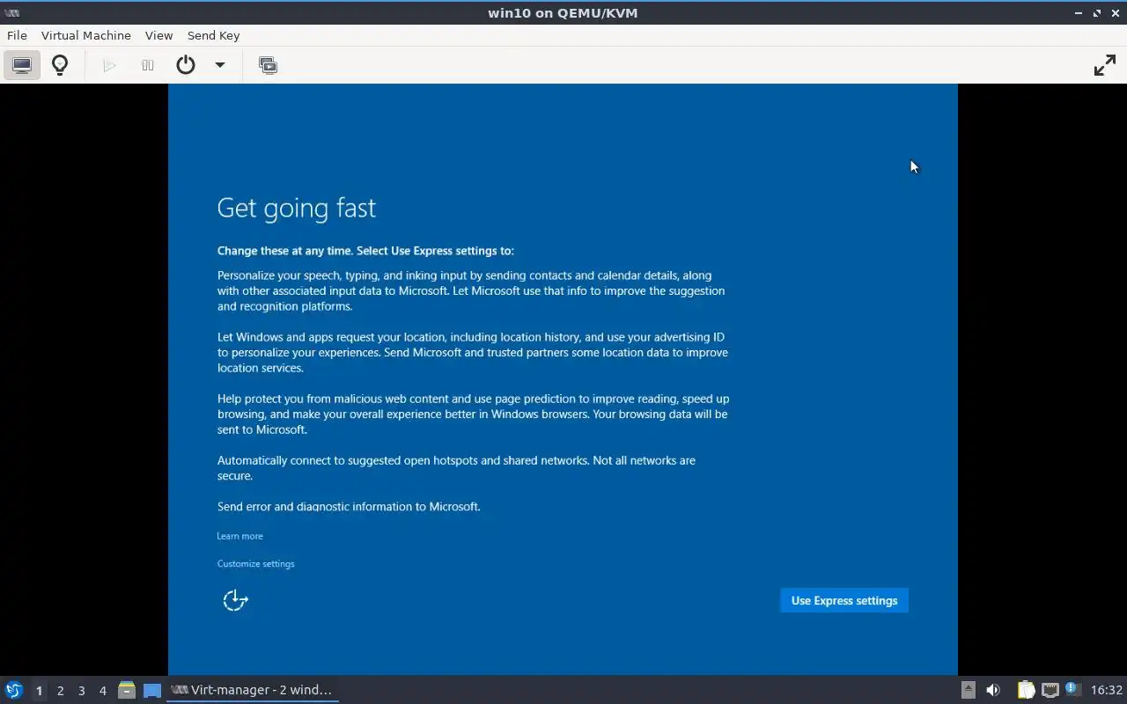The image size is (1127, 704).
Task: Maximize the win10 QEMU/KVM window
Action: tap(1097, 13)
